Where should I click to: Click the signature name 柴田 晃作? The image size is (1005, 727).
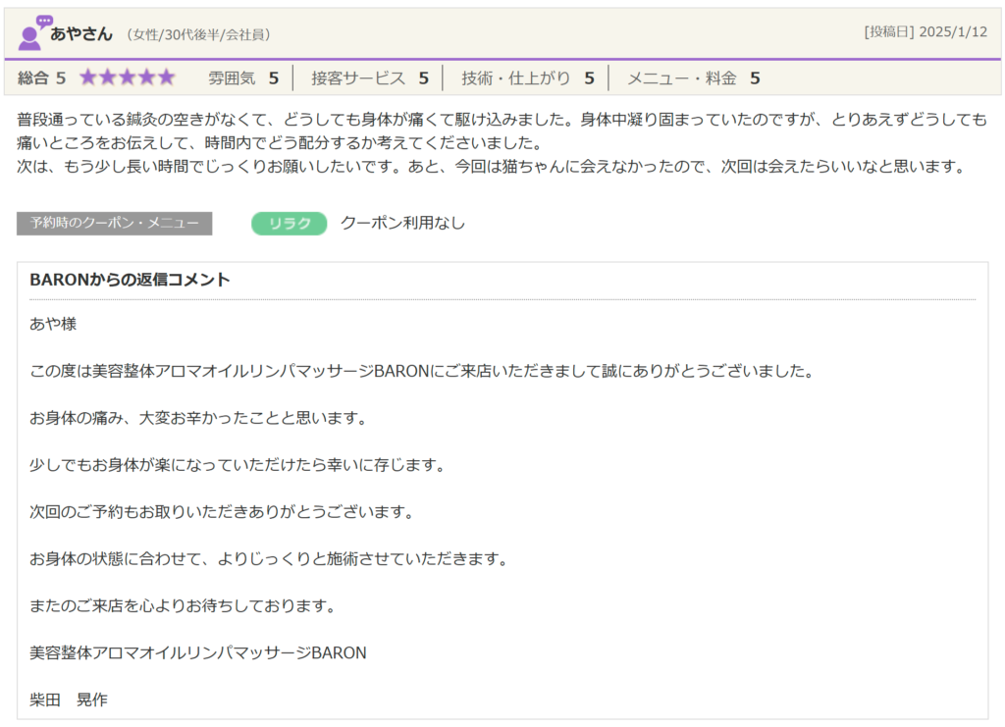(x=69, y=700)
